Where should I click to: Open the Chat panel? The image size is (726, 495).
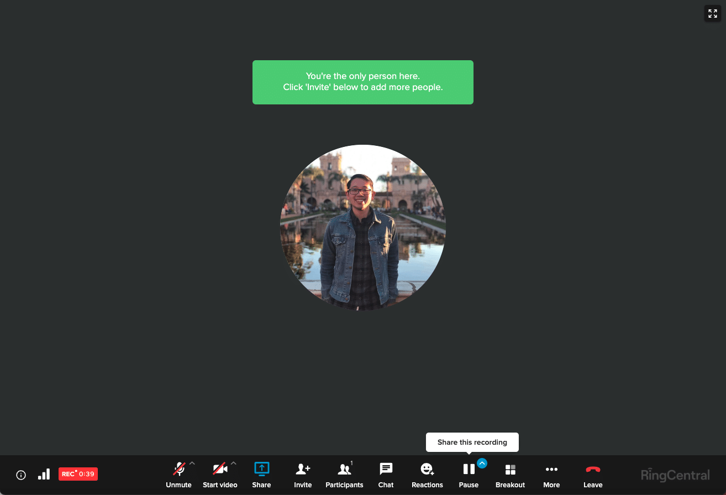click(x=386, y=474)
